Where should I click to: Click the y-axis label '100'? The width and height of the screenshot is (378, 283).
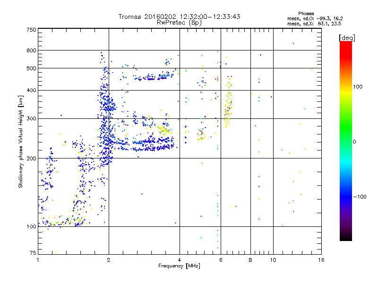coord(31,226)
